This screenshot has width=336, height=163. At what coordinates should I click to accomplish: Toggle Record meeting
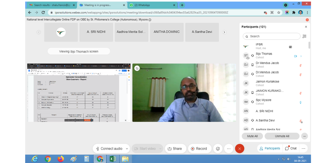(199, 149)
